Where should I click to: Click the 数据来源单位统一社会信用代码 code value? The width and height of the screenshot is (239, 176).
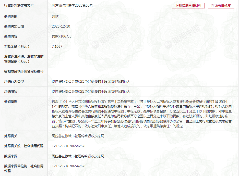[69, 166]
